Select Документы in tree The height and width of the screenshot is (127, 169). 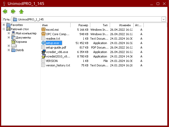click(x=23, y=38)
